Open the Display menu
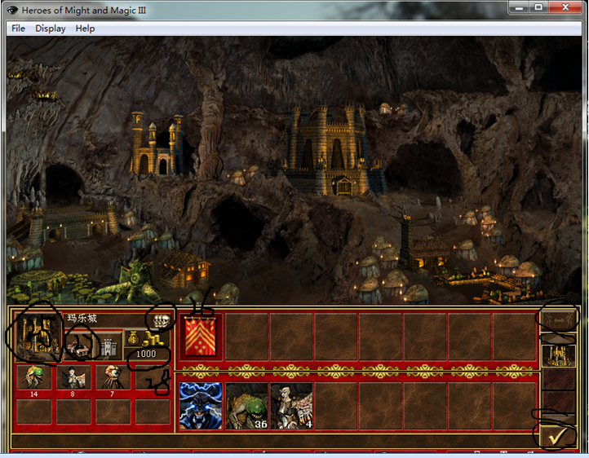 51,29
